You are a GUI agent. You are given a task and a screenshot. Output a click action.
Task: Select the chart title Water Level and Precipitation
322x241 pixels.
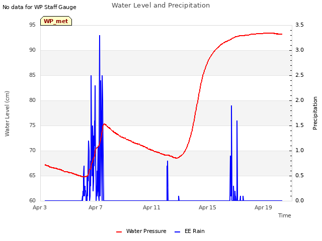point(160,6)
